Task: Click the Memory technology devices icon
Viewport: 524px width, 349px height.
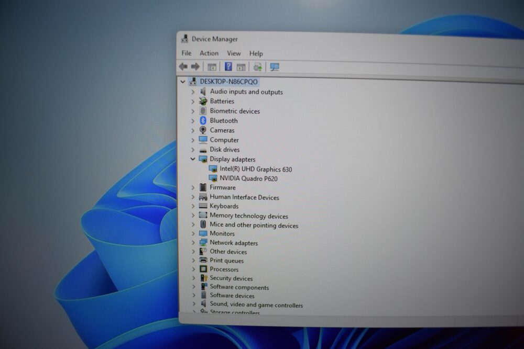Action: point(203,215)
